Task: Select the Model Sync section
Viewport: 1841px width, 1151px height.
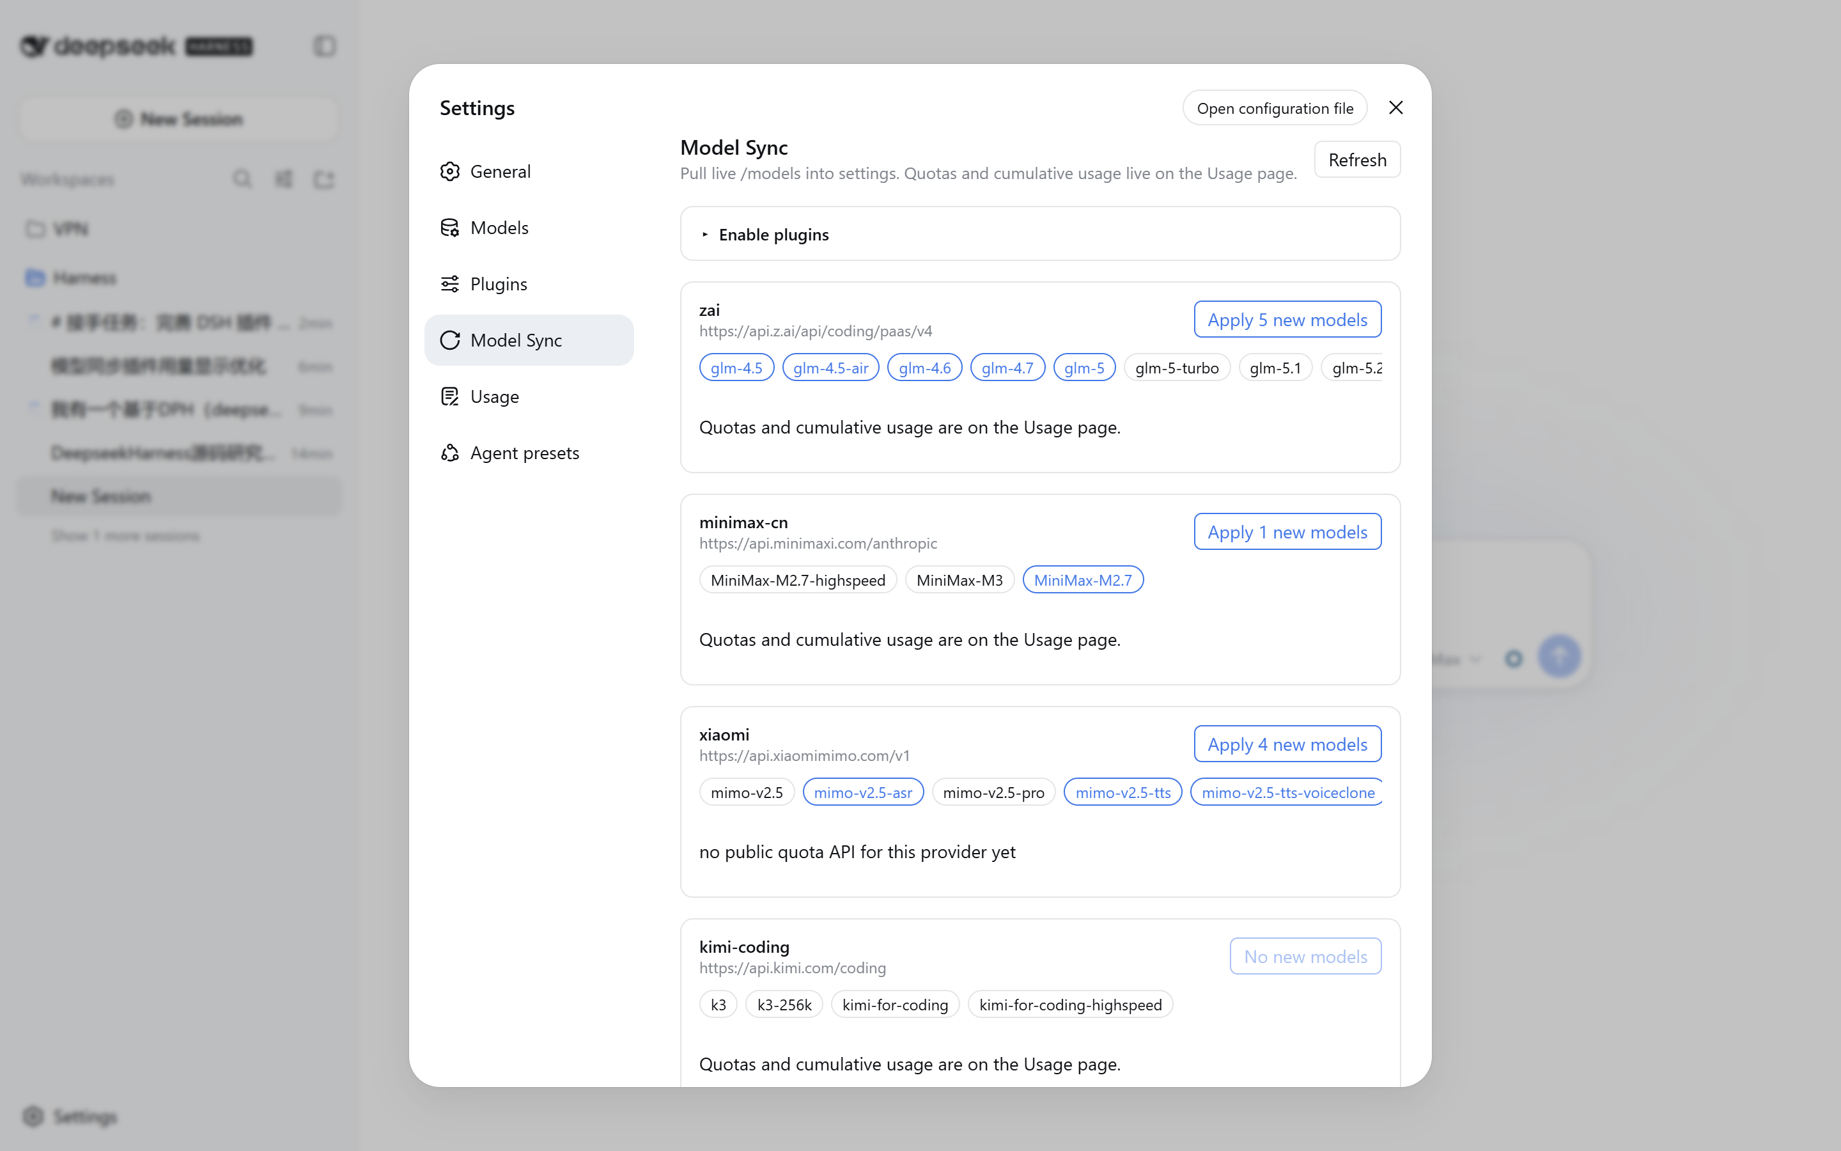Action: tap(529, 340)
